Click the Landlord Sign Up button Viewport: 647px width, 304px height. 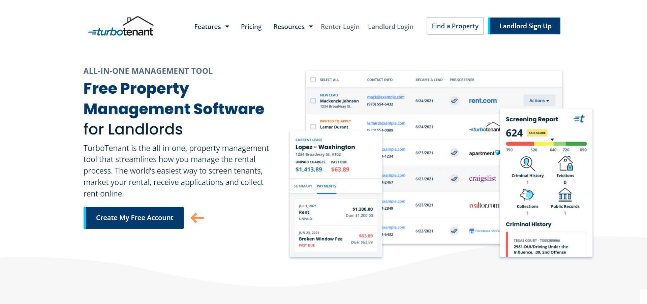[x=524, y=26]
